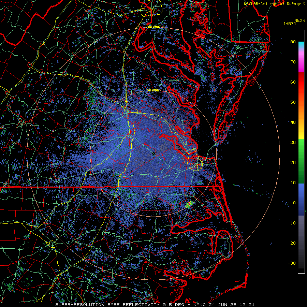Click the 50 NMI range ring label
307x307 pixels.
153,90
